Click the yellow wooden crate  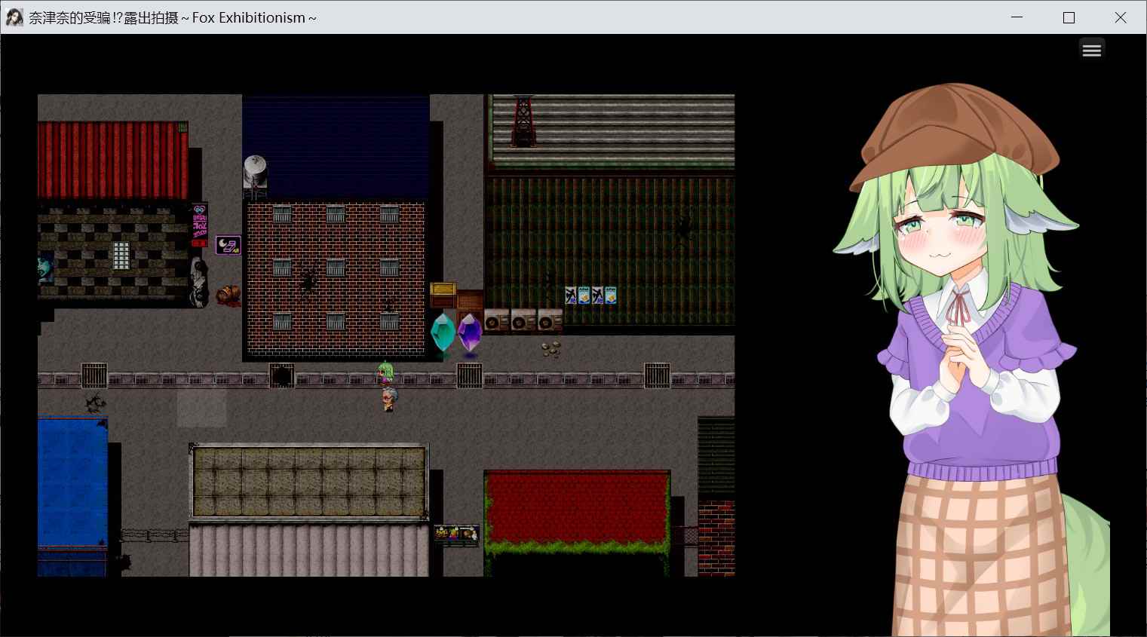click(443, 289)
